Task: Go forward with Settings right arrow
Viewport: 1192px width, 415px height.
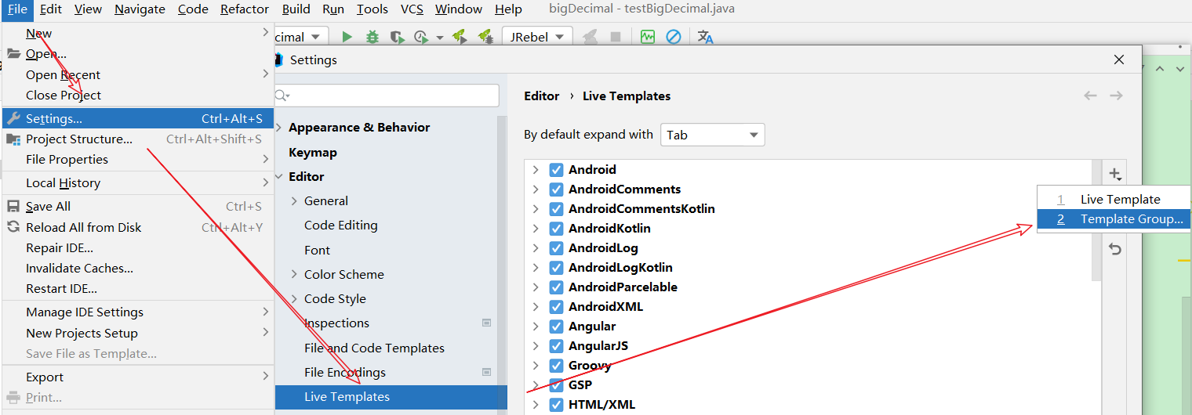Action: [1116, 96]
